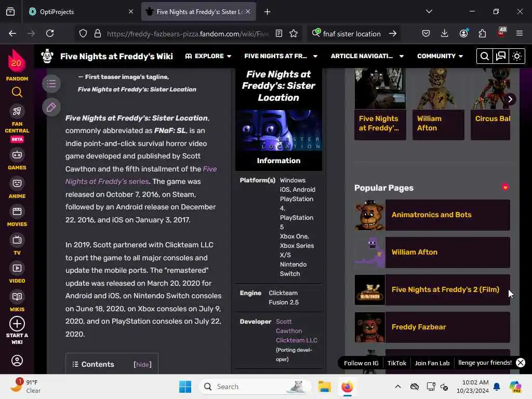Open tracking protection shield icon
532x399 pixels.
pyautogui.click(x=83, y=33)
